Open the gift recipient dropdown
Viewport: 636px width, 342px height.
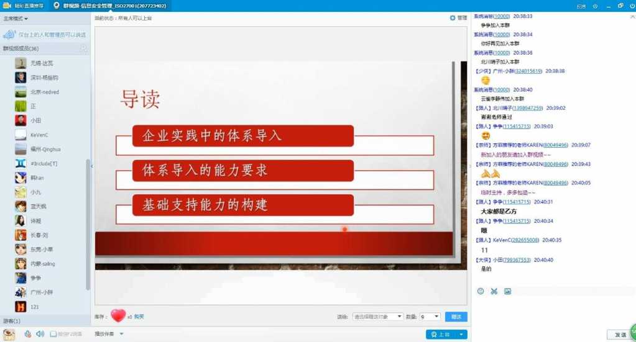point(377,317)
